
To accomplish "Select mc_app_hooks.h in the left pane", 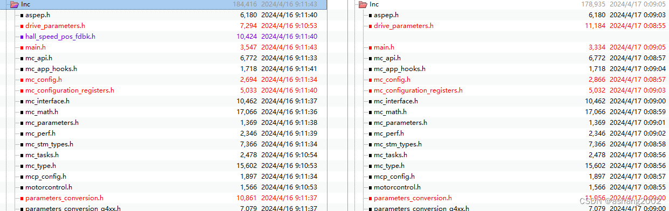I will point(51,69).
